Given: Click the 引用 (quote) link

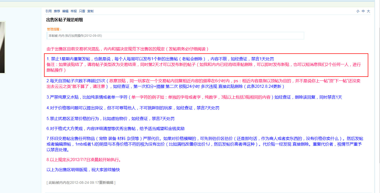Looking at the screenshot, I should click(48, 11).
